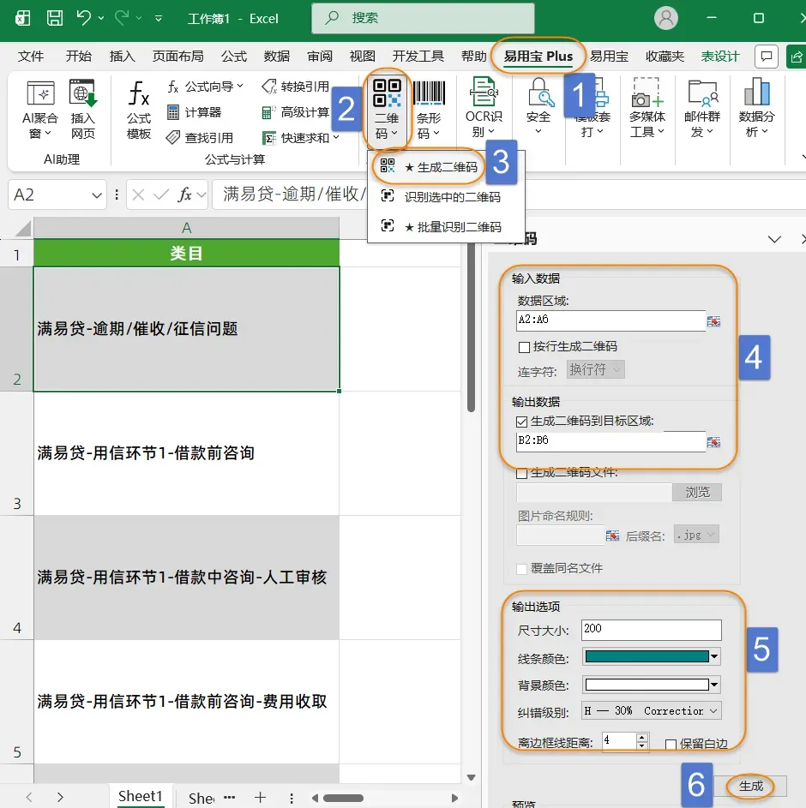
Task: Click the range picker for target B2:B6
Action: pyautogui.click(x=713, y=442)
